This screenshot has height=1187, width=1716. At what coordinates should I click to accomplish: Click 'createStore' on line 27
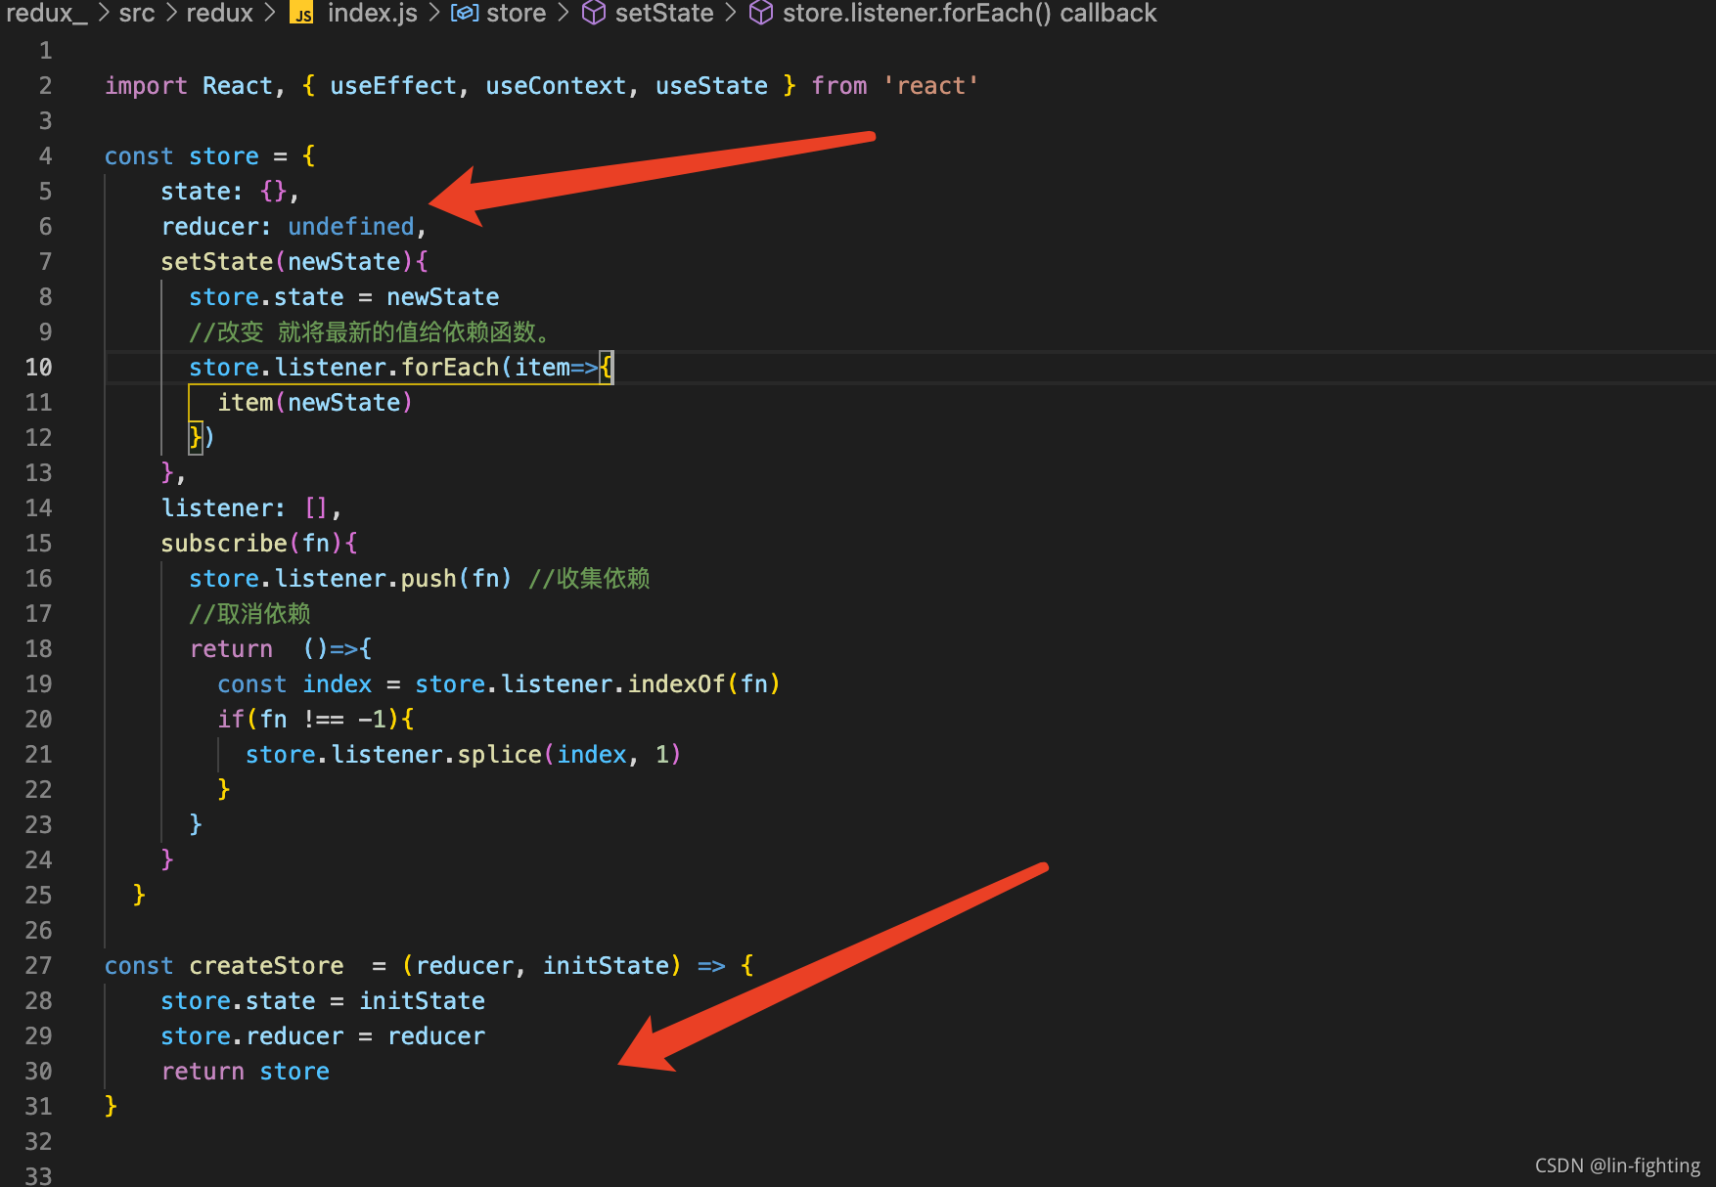pyautogui.click(x=266, y=966)
